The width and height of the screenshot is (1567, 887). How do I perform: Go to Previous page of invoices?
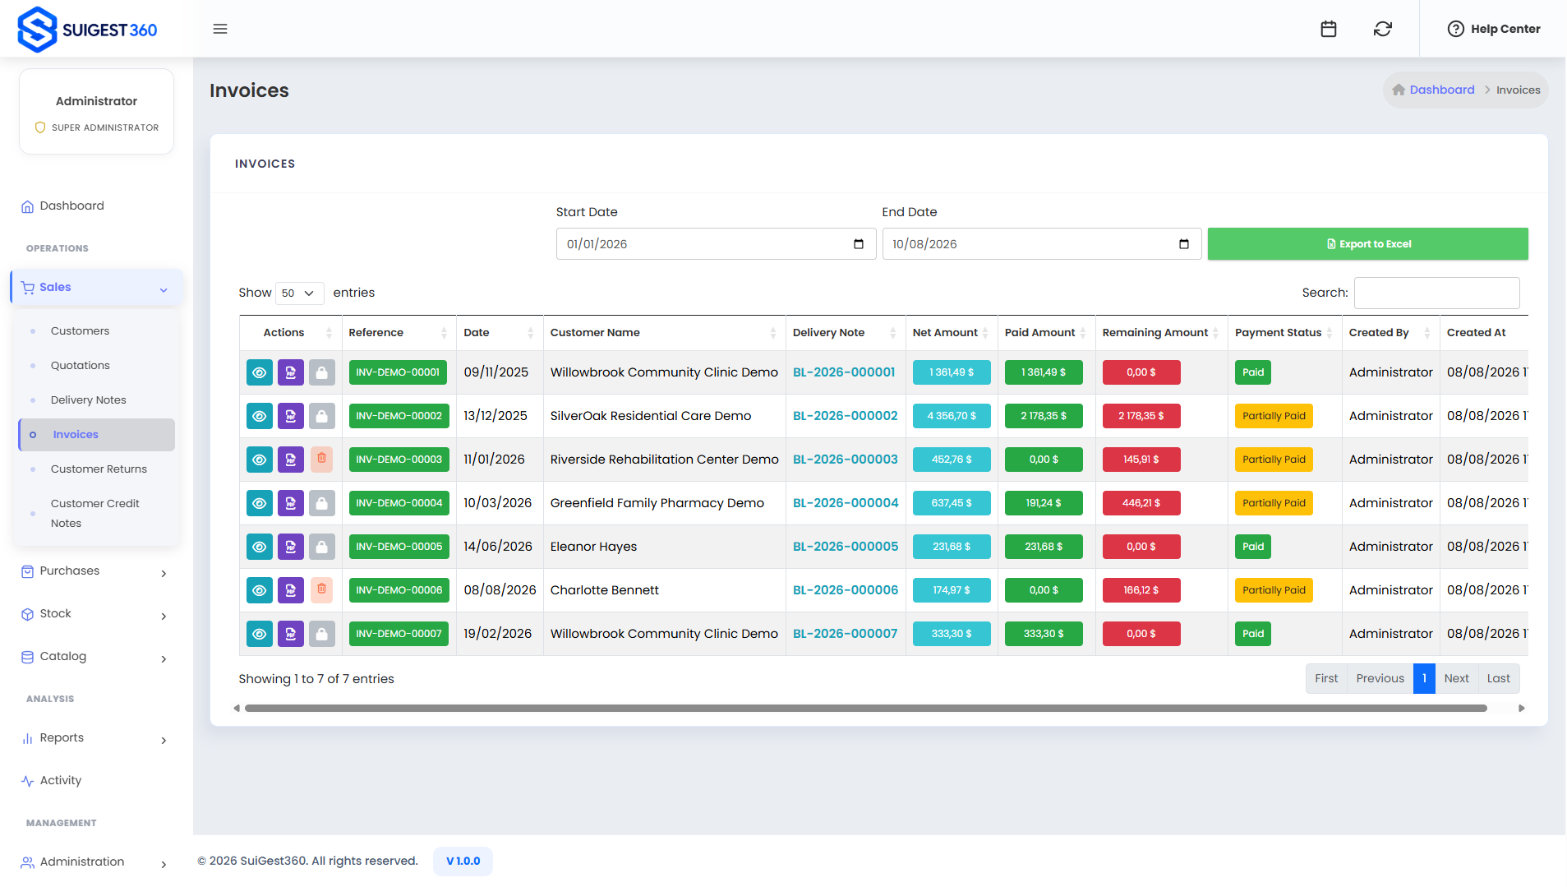pyautogui.click(x=1380, y=679)
